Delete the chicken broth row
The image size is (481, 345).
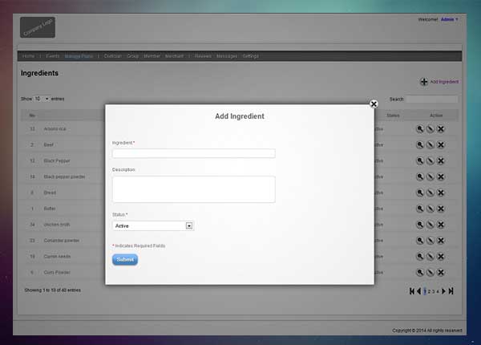click(x=440, y=225)
